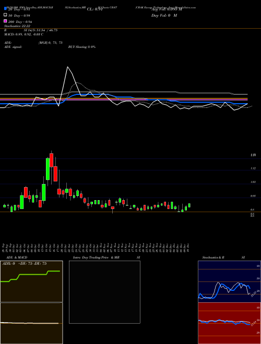
Task: Click the last green candlestick on the right
Action: 189,205
